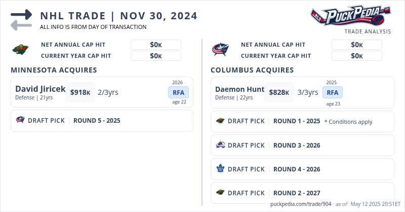Screen dimensions: 405x212
Task: Click the PuckPedia logo
Action: 350,16
